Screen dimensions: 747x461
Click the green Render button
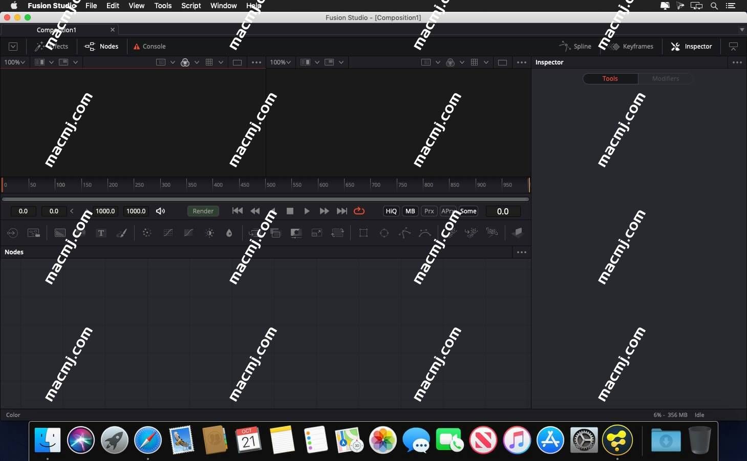[203, 211]
